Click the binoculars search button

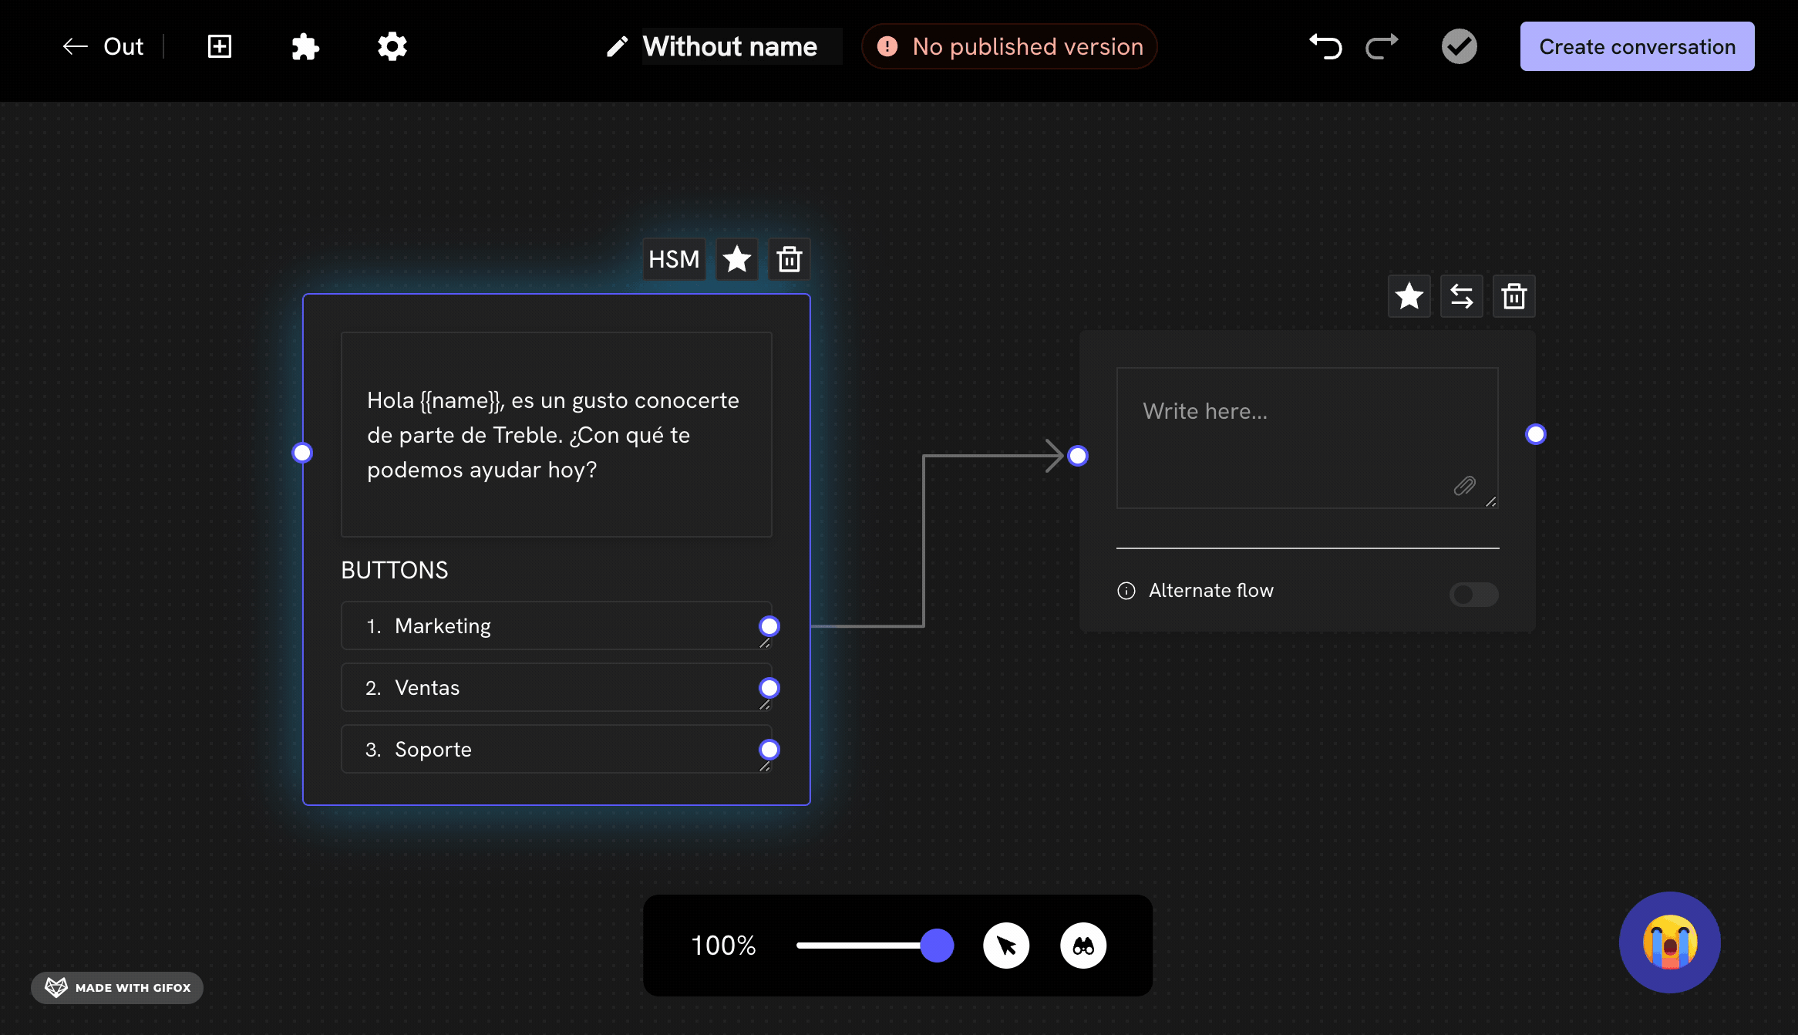(x=1083, y=946)
